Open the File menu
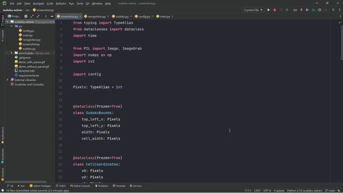The image size is (343, 193). [12, 4]
